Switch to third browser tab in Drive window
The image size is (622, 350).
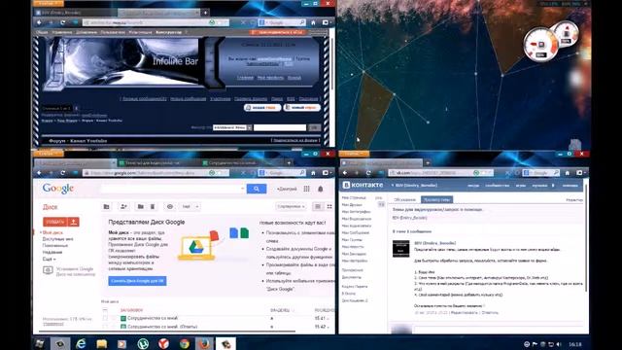point(242,162)
